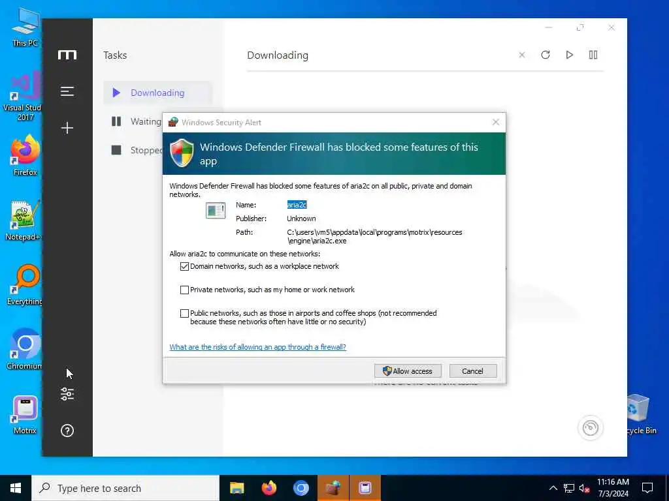
Task: Switch to Motrix taskbar item
Action: click(365, 488)
